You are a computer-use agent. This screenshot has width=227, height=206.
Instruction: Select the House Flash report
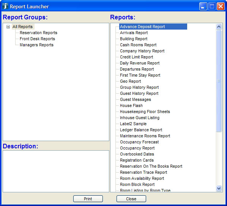point(131,106)
